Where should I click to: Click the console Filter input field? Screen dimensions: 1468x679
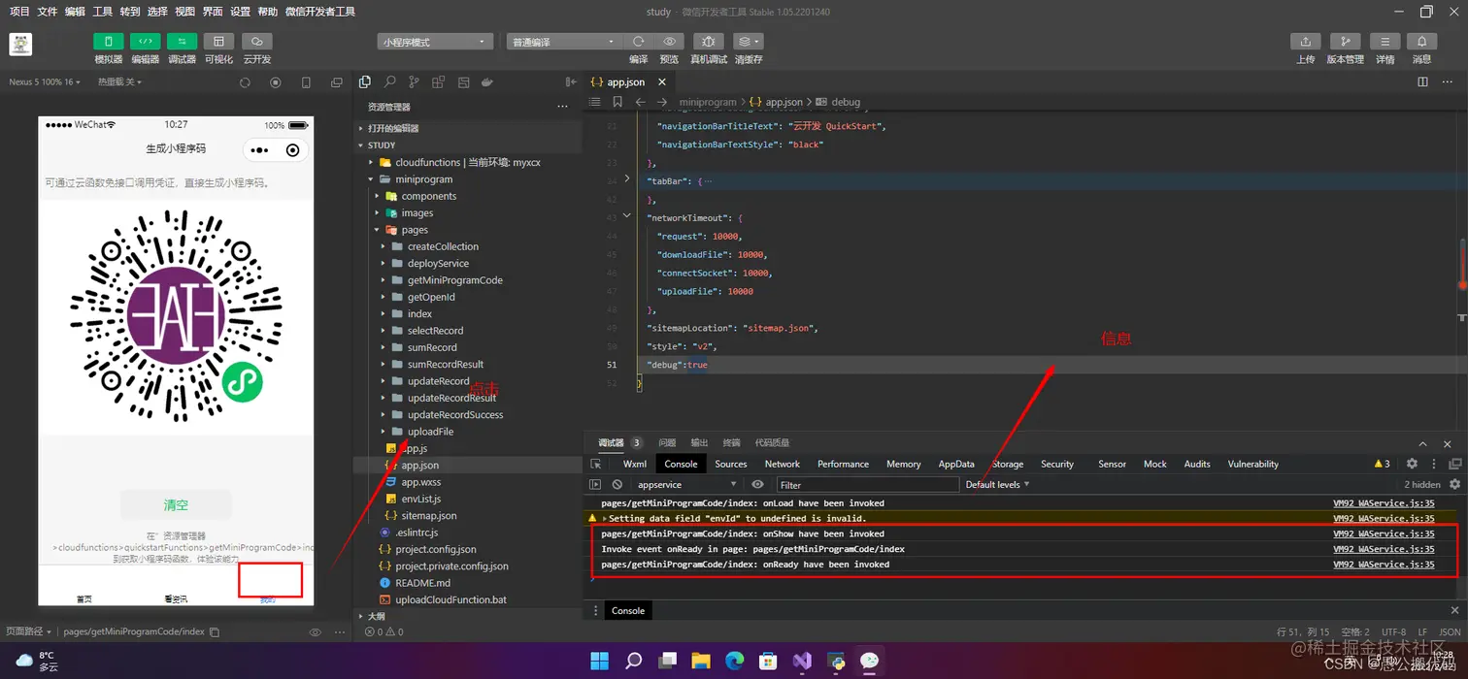867,484
